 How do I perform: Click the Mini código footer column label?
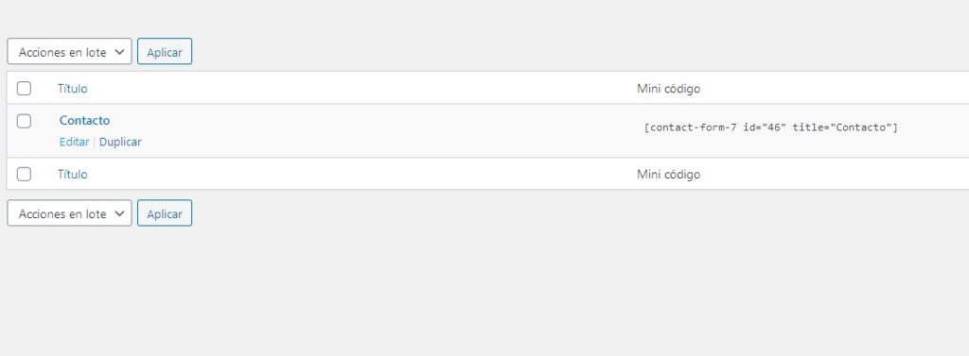(x=668, y=174)
